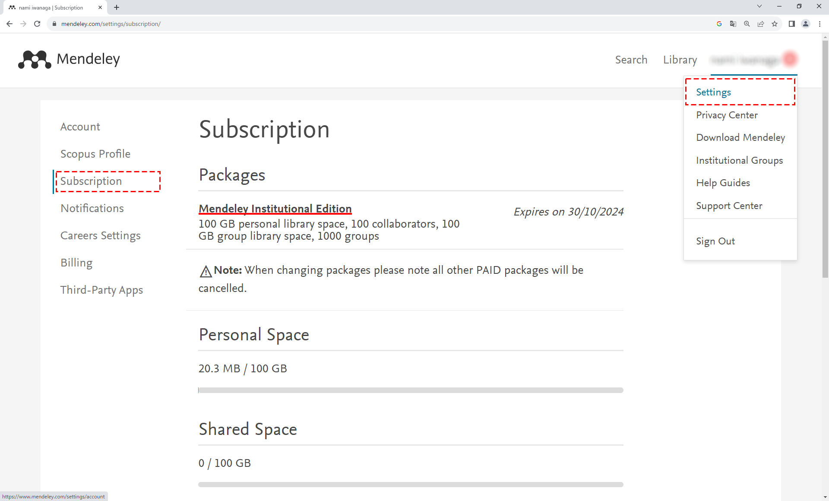Click the Personal Space usage bar
This screenshot has width=829, height=501.
[x=411, y=390]
